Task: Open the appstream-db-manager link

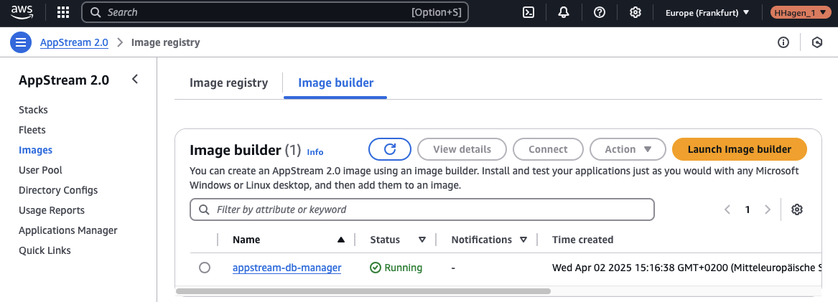Action: coord(287,268)
